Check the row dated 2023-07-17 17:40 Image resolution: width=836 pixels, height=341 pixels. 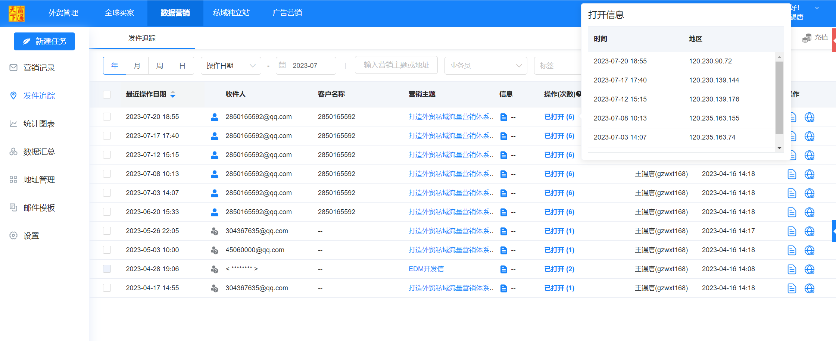coord(107,136)
